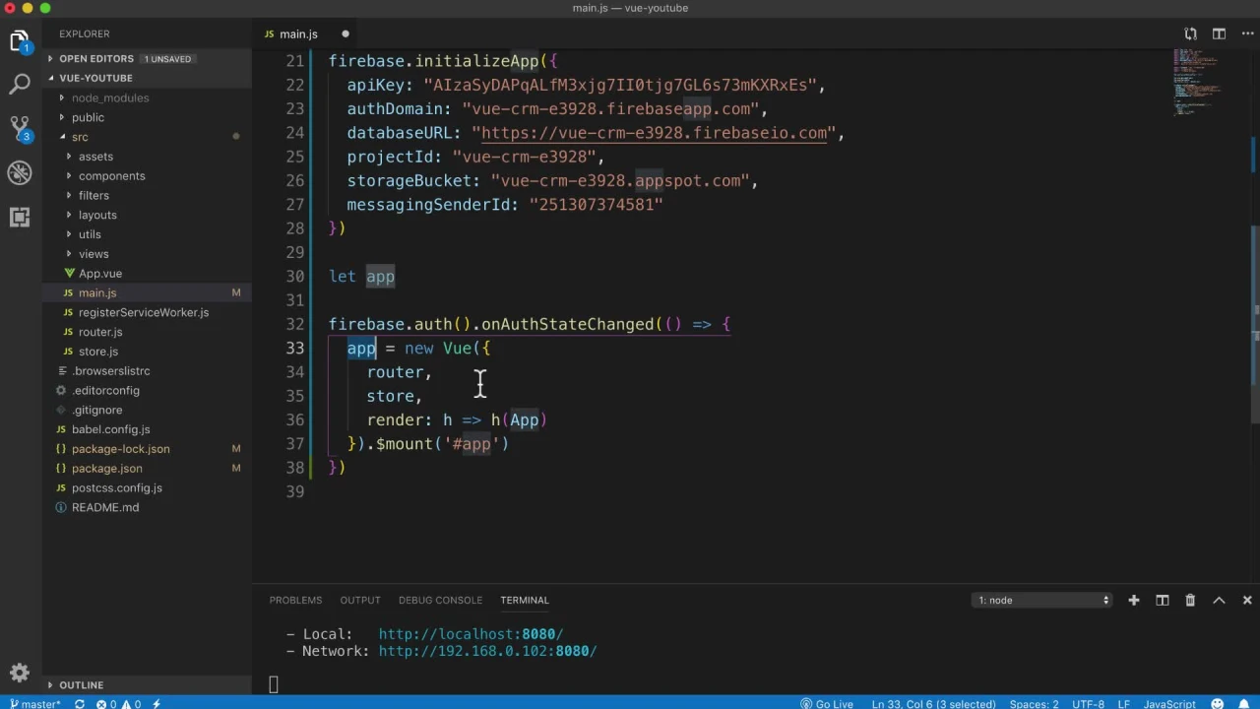Open the '1: node' terminal dropdown
Screen dimensions: 1260x709
coord(1043,600)
